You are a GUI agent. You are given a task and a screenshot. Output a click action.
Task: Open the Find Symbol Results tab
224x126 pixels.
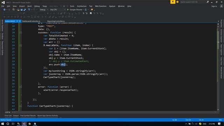28,115
